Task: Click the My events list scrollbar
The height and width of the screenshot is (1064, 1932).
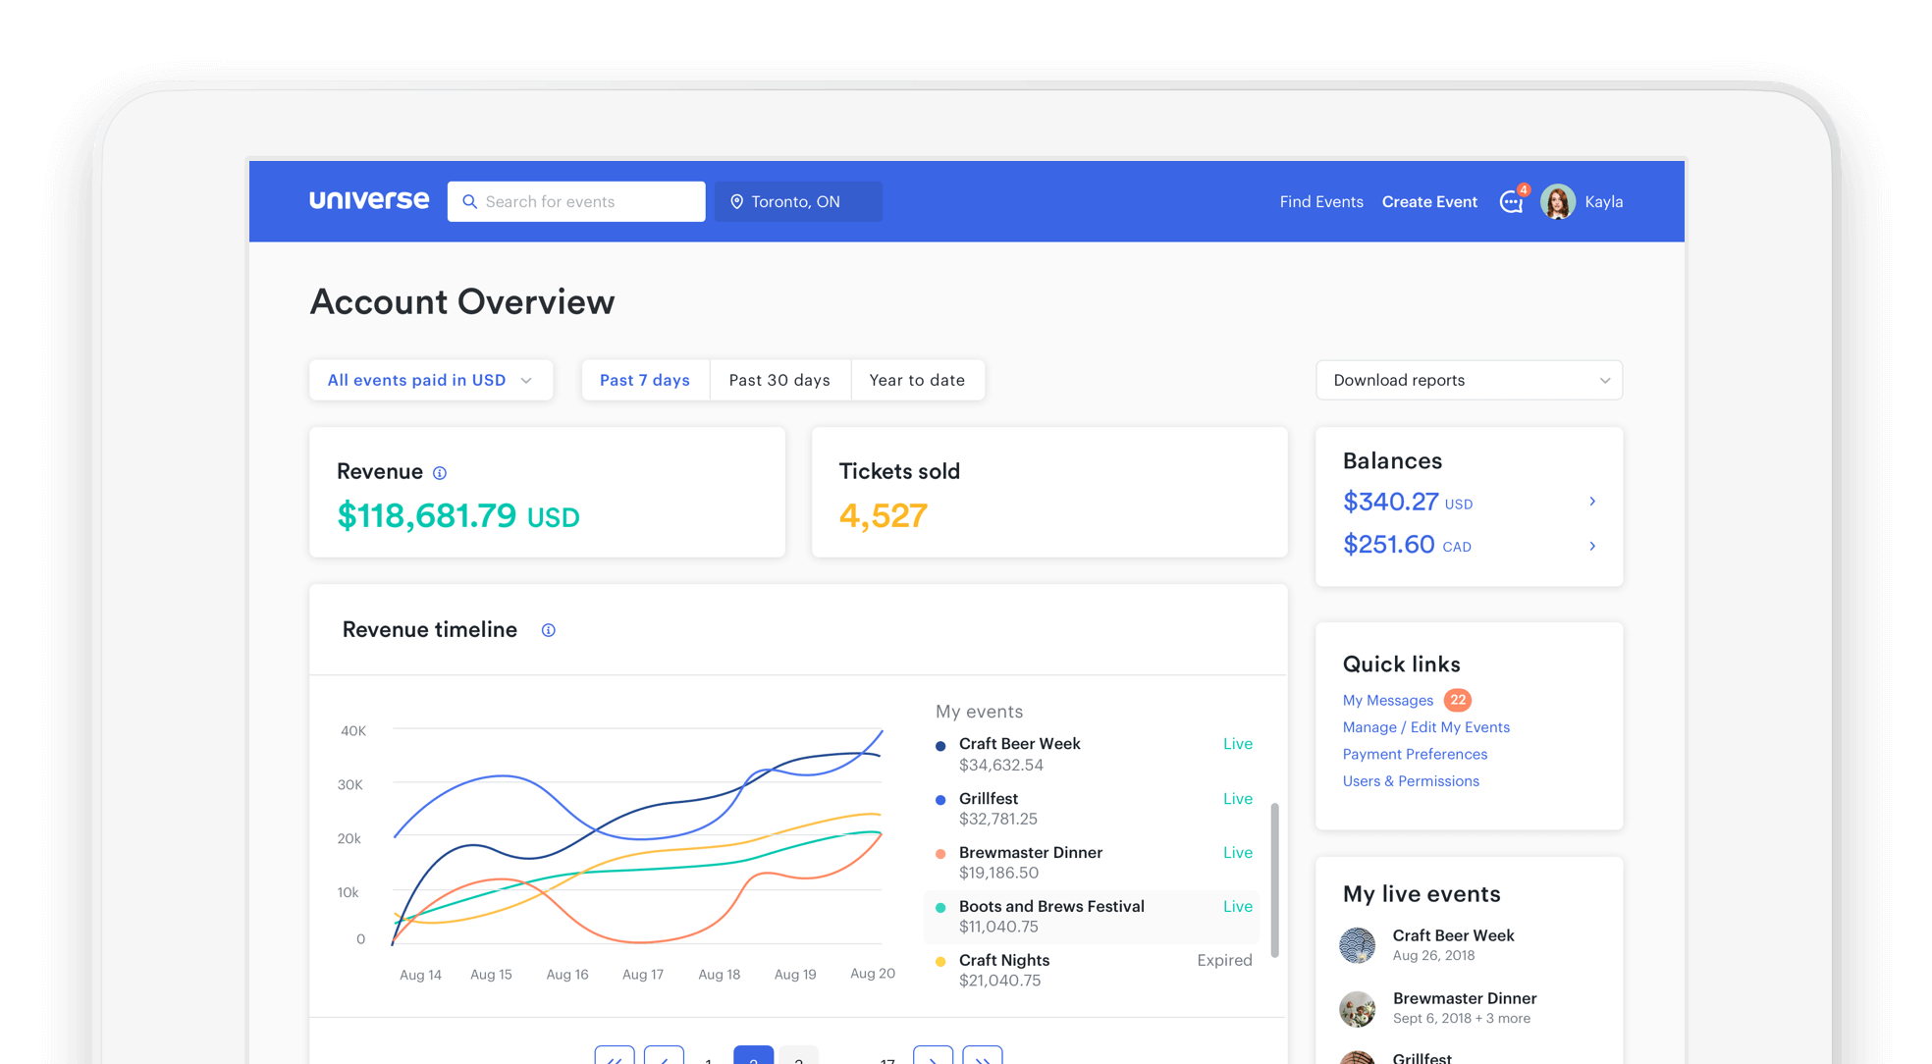Action: tap(1274, 878)
